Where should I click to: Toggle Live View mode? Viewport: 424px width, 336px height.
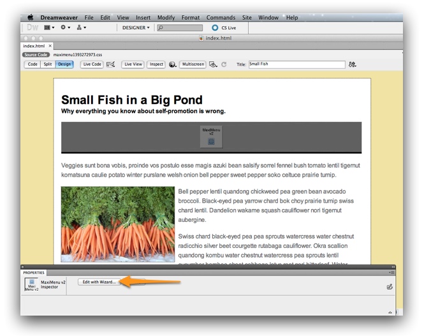[133, 64]
